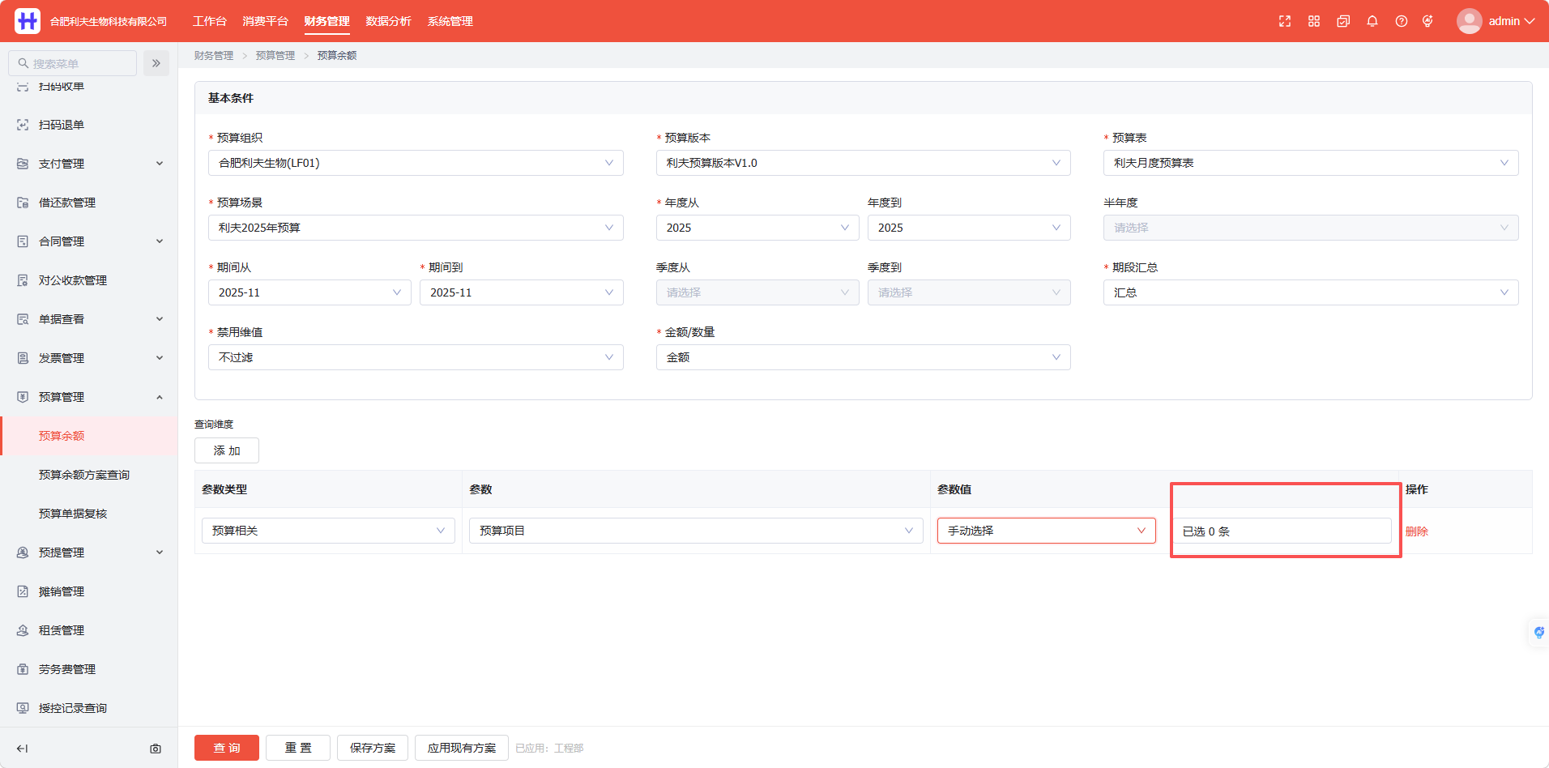This screenshot has width=1549, height=768.
Task: Click the red 查询 button
Action: pyautogui.click(x=227, y=748)
